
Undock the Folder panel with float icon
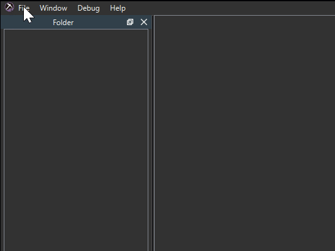(130, 22)
